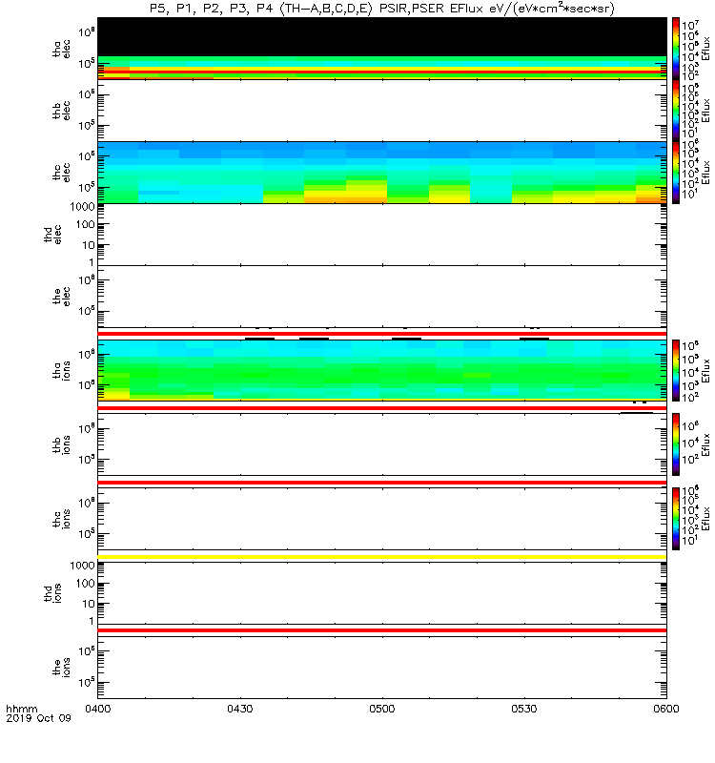This screenshot has height=763, width=715.
Task: Click the thc elec spectrogram plot area
Action: point(382,173)
